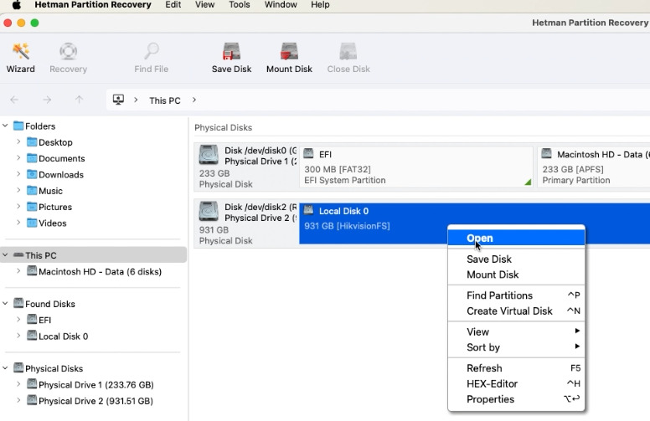Select Local Disk 0 in sidebar tree
Image resolution: width=650 pixels, height=421 pixels.
point(63,336)
